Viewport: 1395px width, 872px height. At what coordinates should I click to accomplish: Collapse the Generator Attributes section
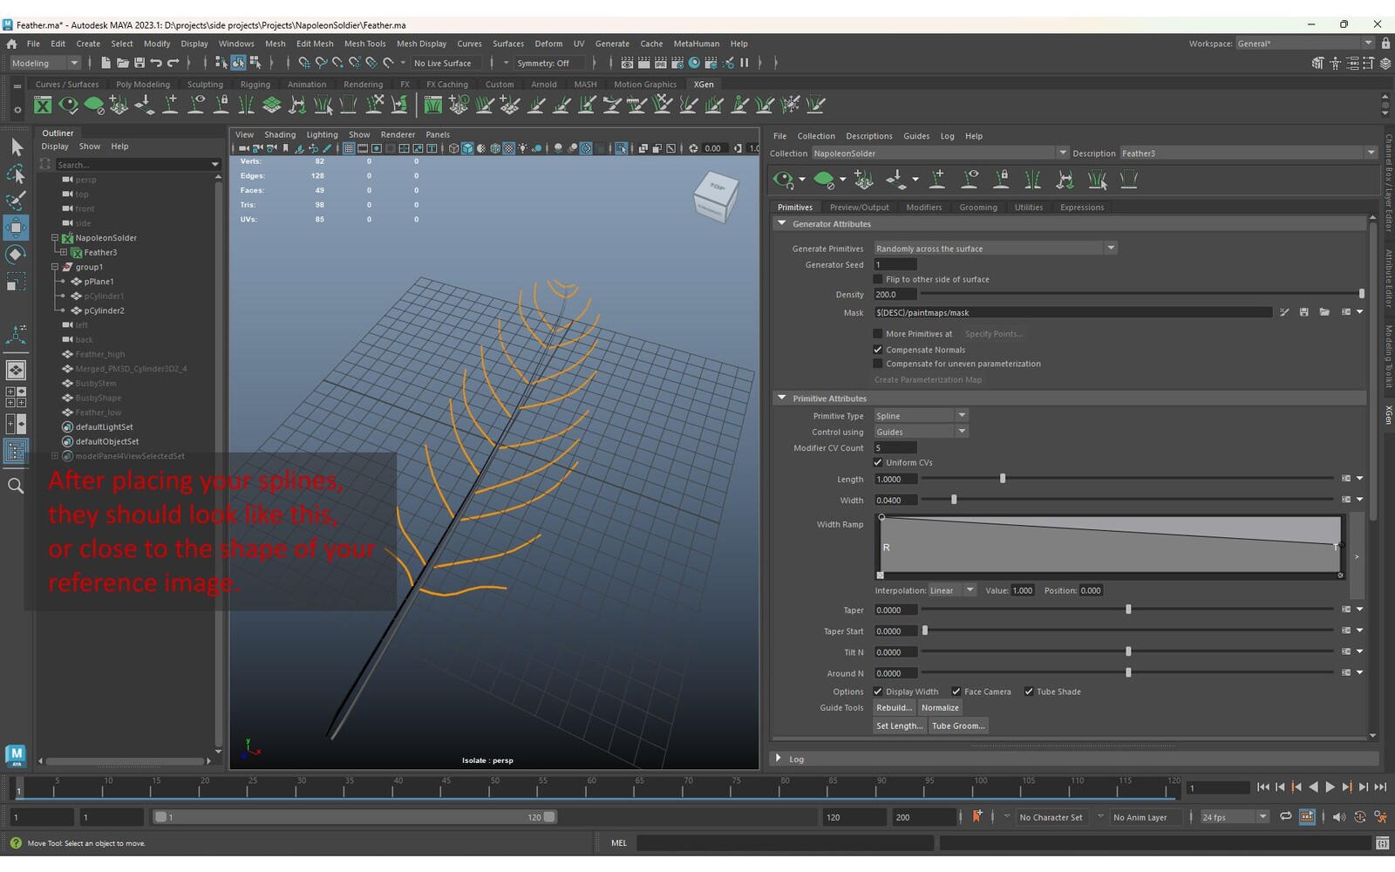782,224
